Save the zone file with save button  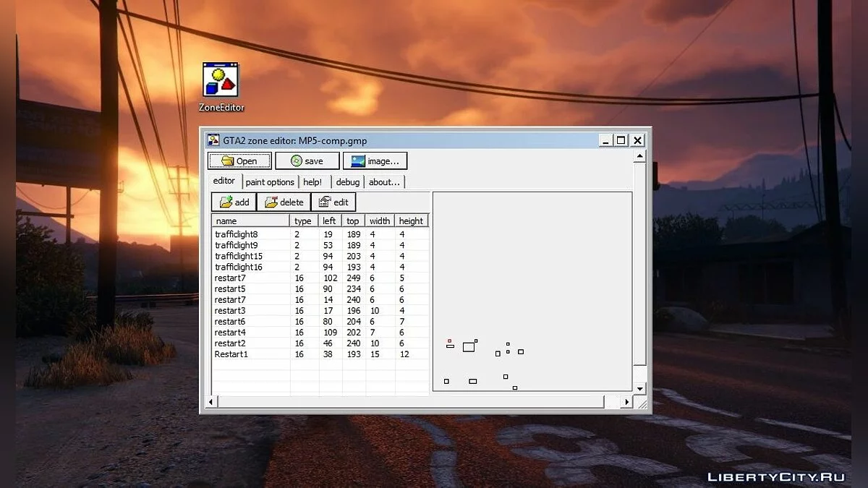307,161
